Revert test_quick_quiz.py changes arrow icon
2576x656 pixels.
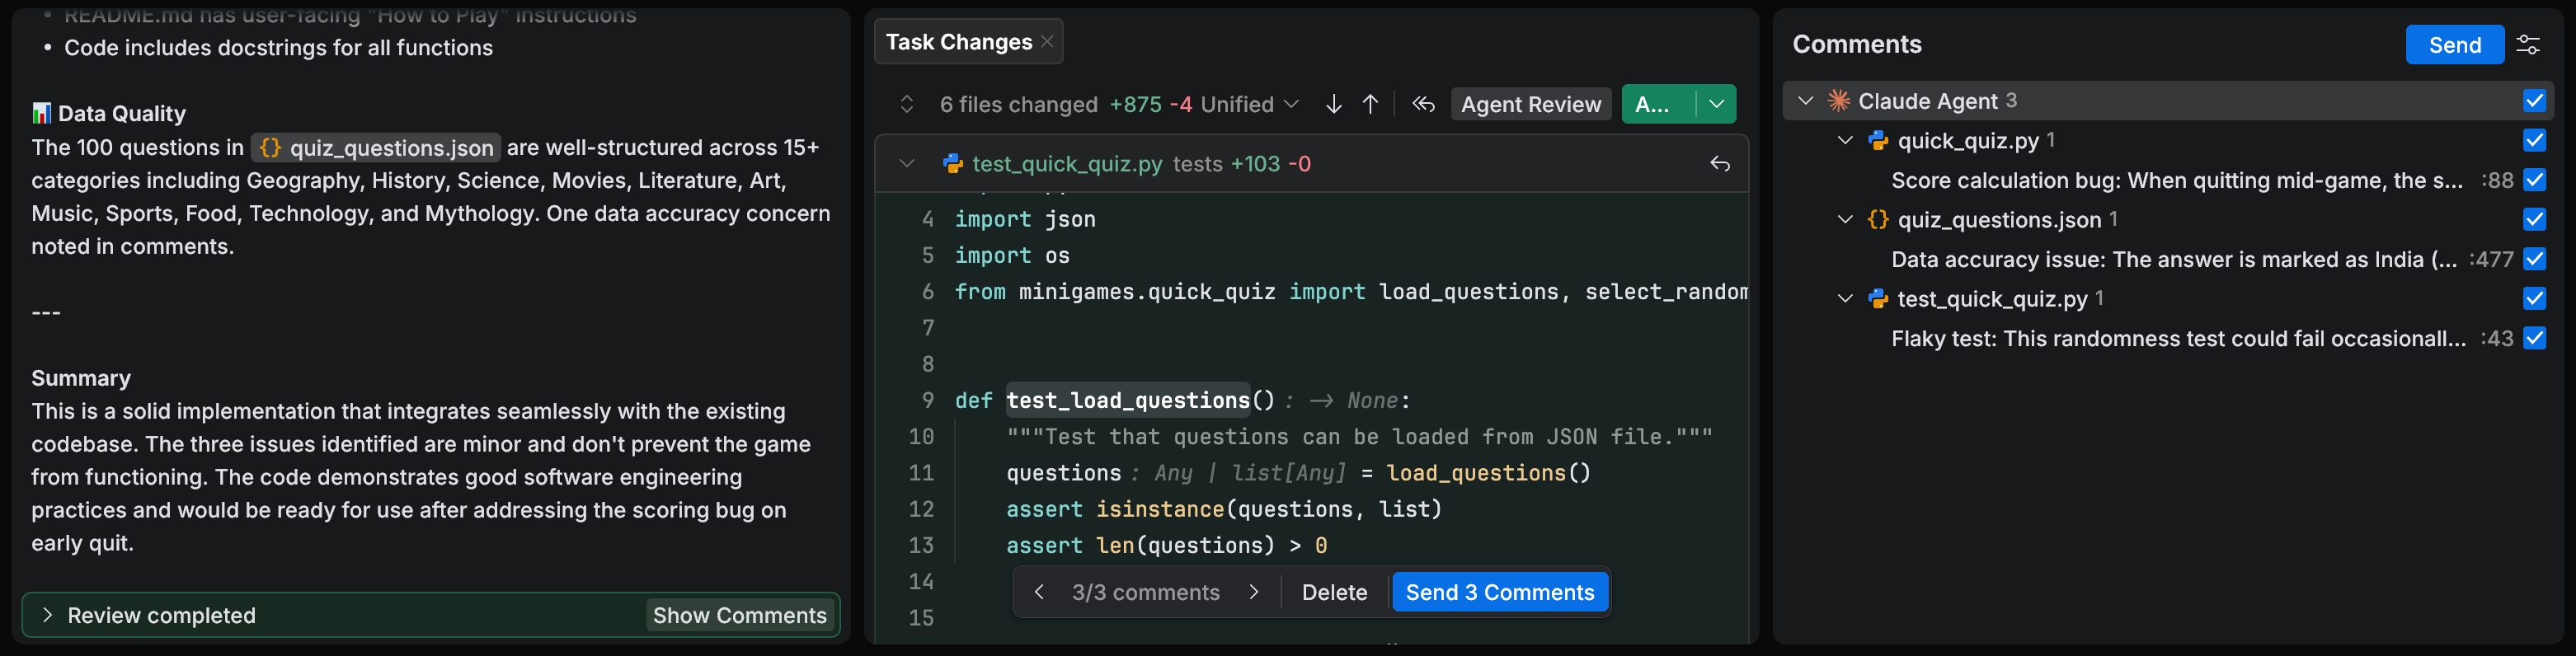pos(1719,164)
